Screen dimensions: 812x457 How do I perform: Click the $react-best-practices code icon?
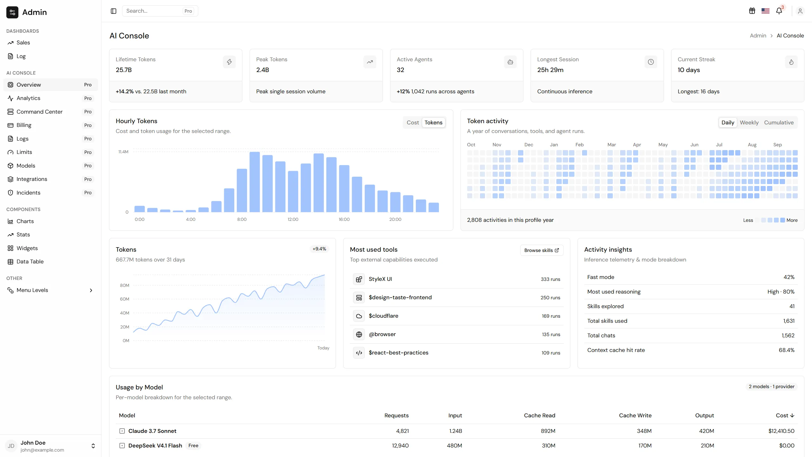(x=359, y=353)
